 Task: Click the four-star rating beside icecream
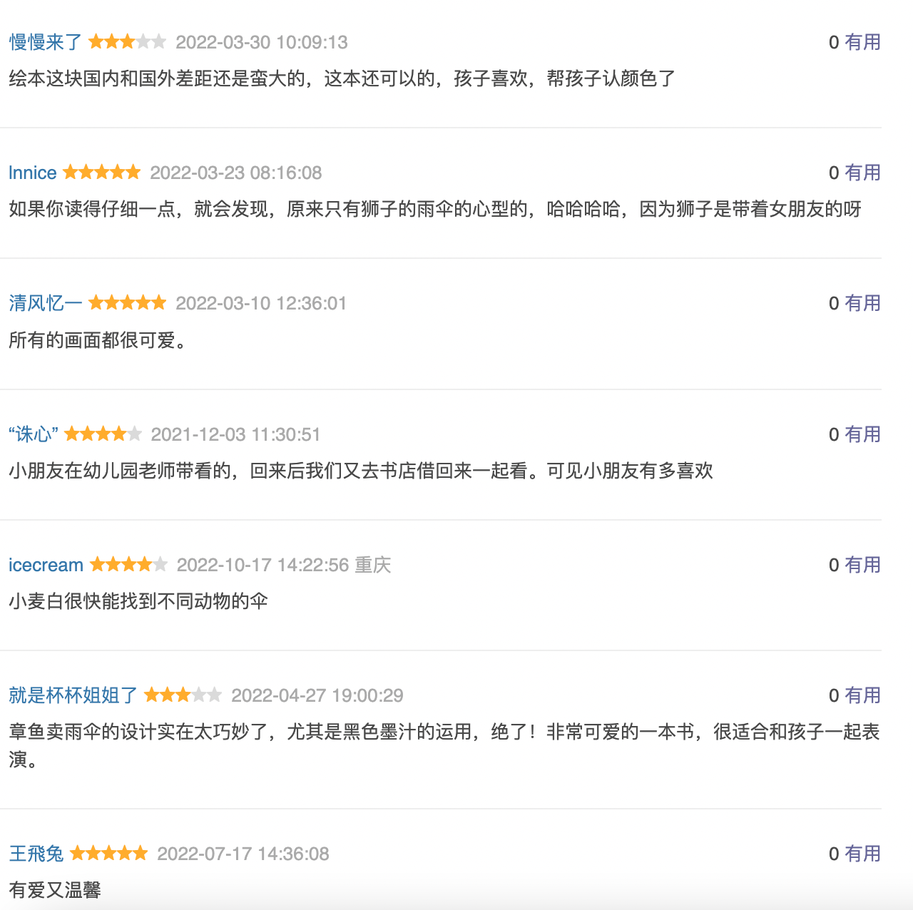129,564
